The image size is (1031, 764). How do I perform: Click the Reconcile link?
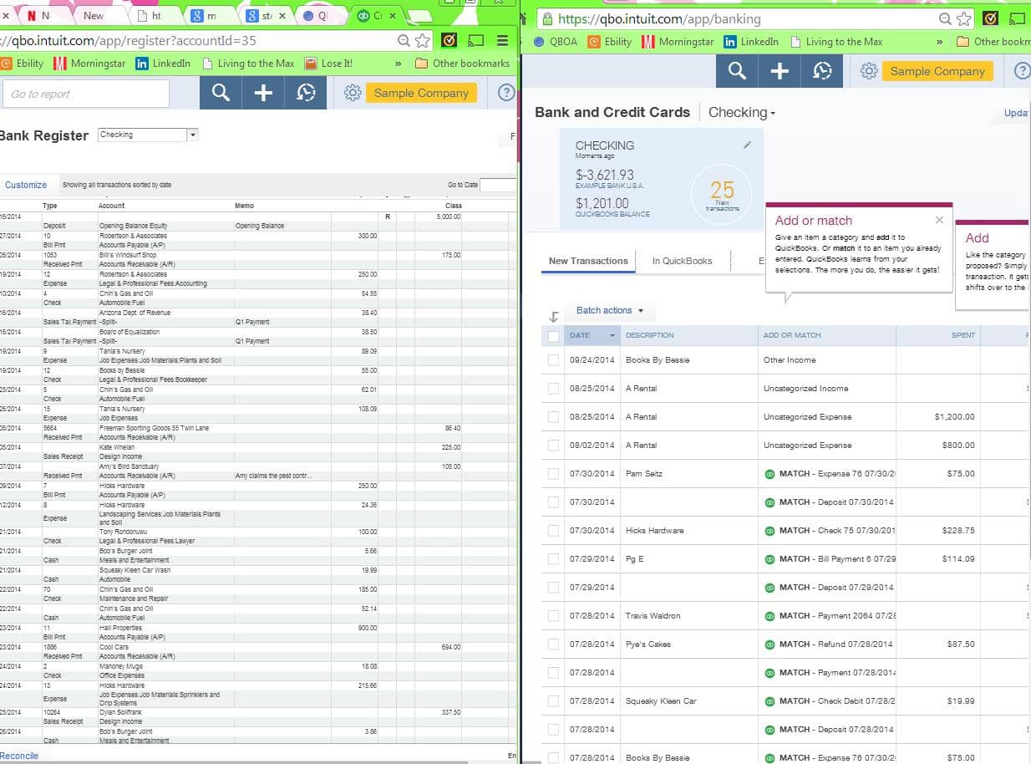tap(19, 756)
